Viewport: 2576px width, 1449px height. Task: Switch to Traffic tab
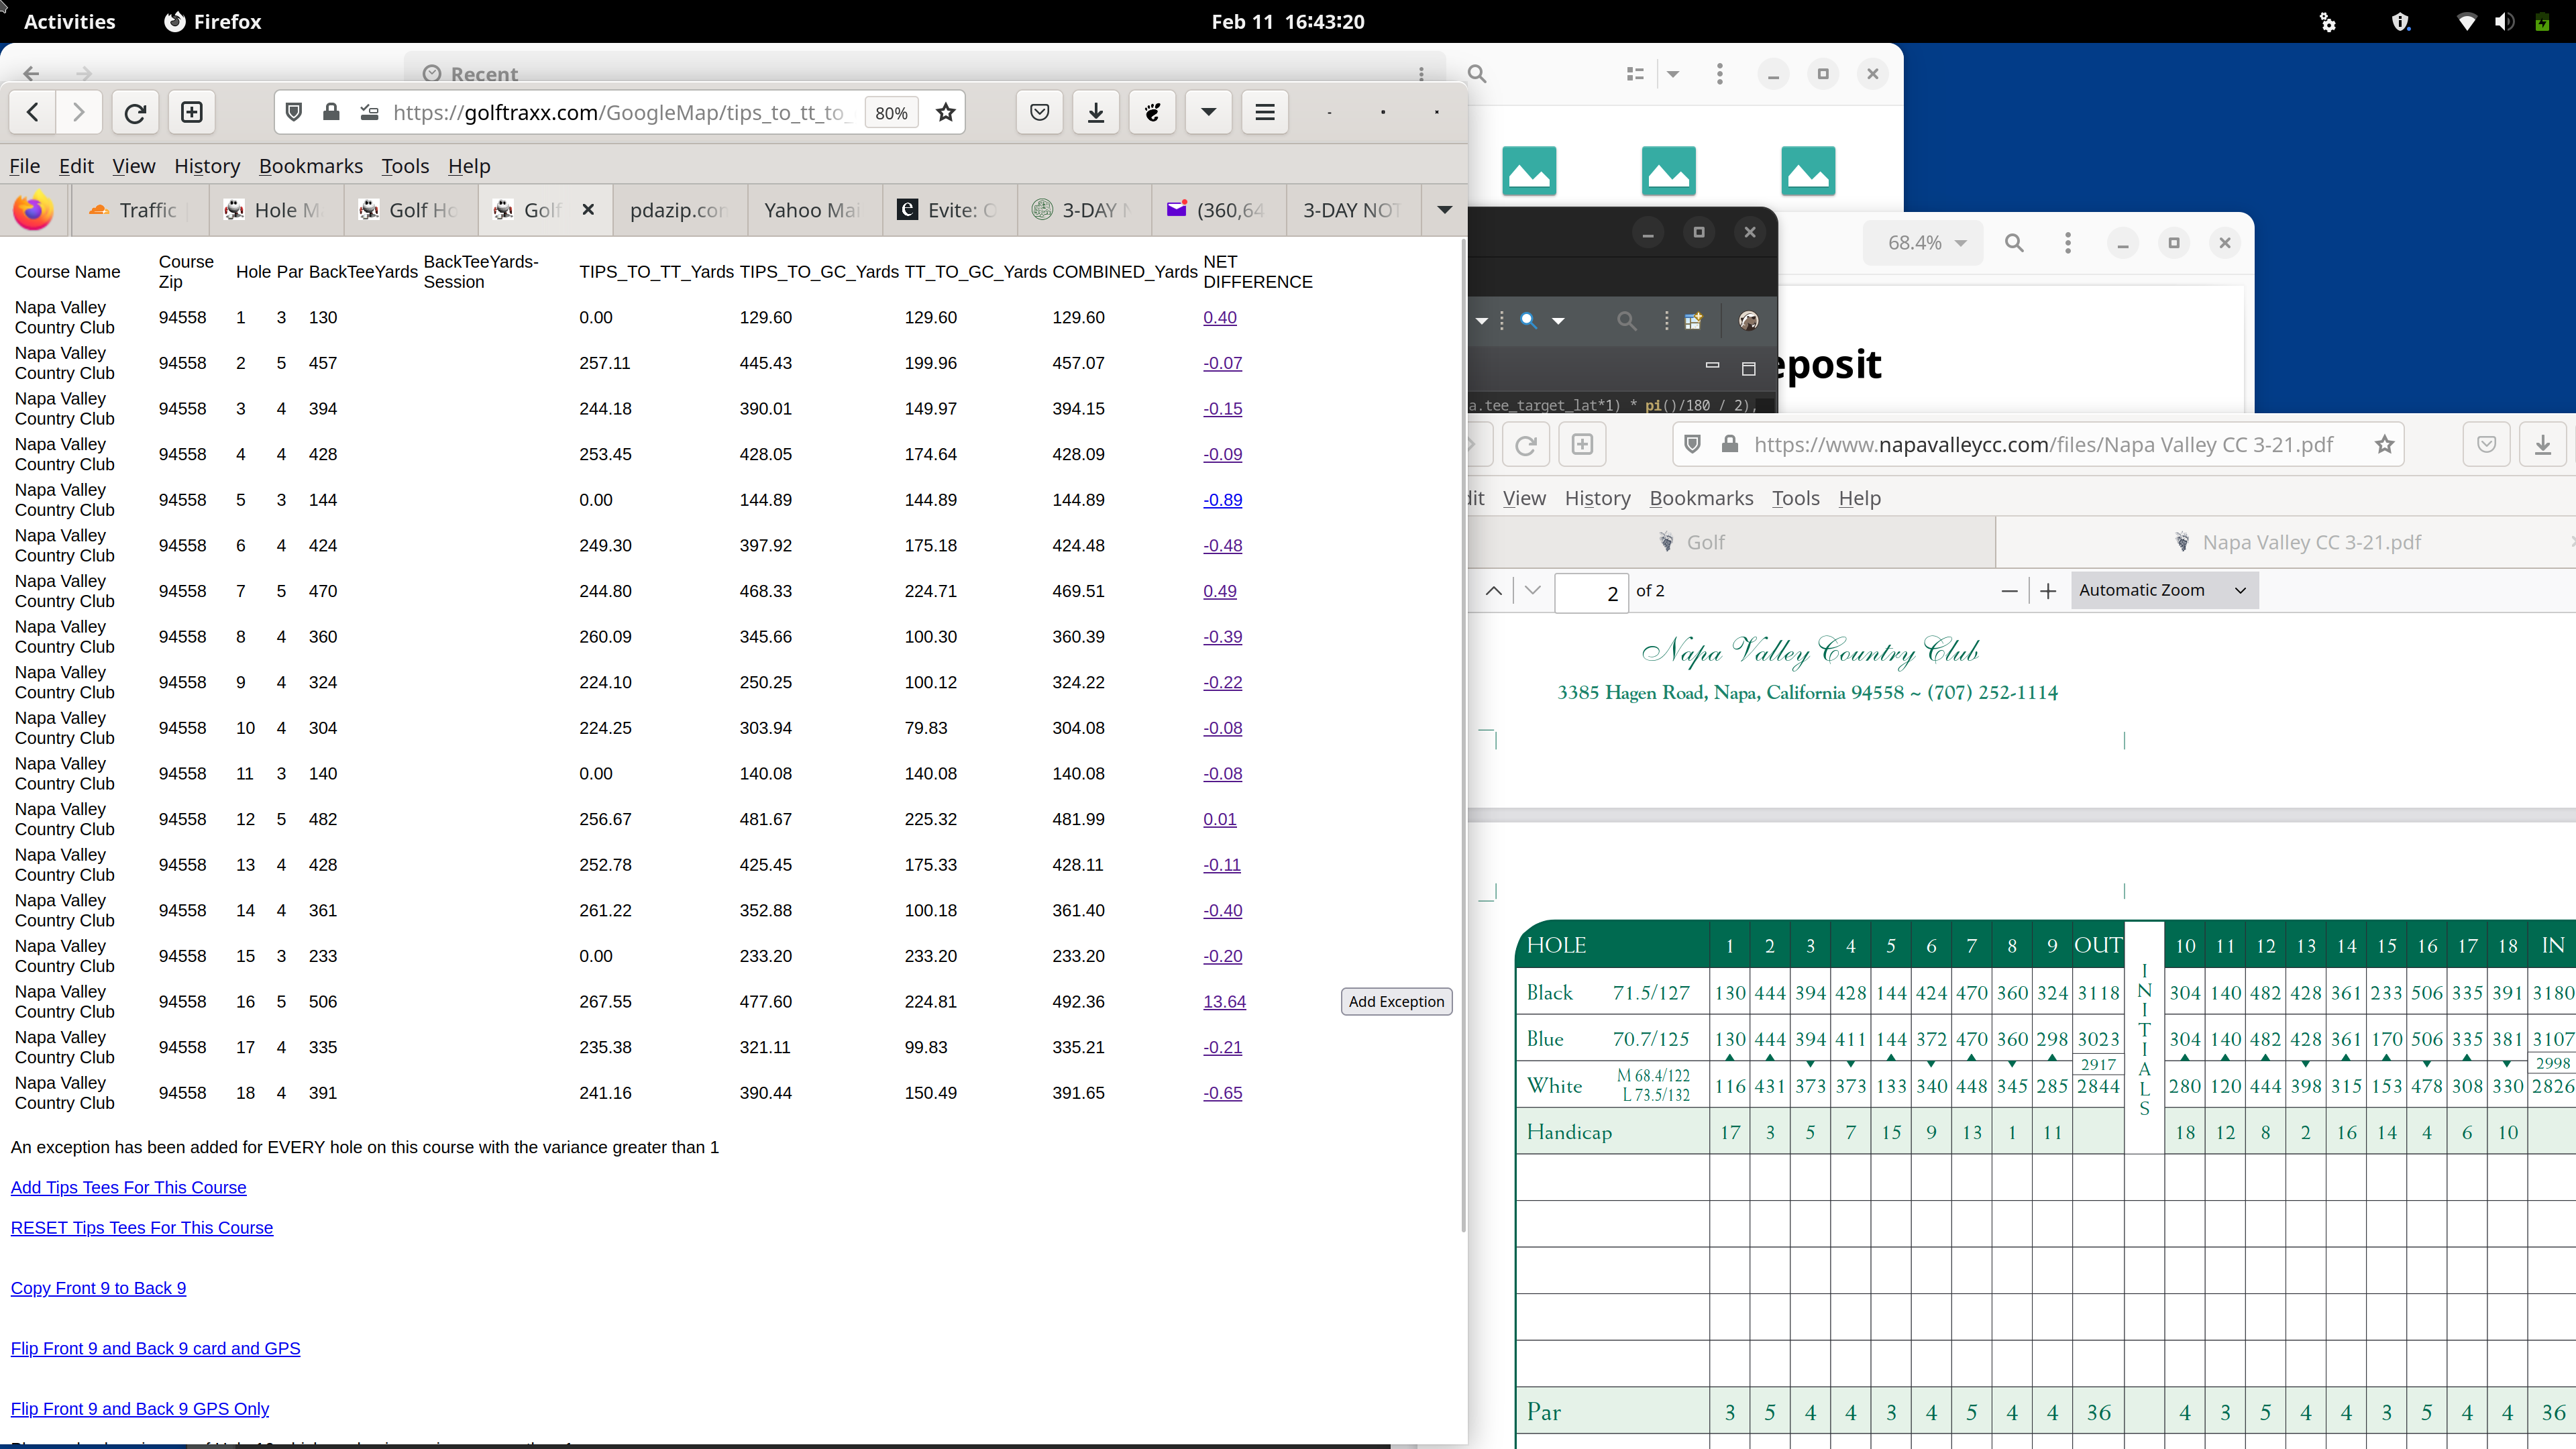(140, 210)
